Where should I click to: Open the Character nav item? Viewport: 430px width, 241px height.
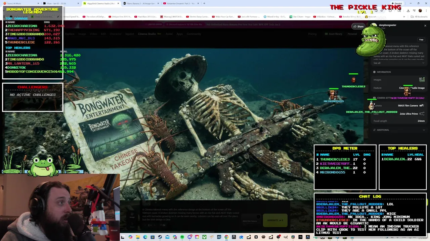(x=116, y=34)
